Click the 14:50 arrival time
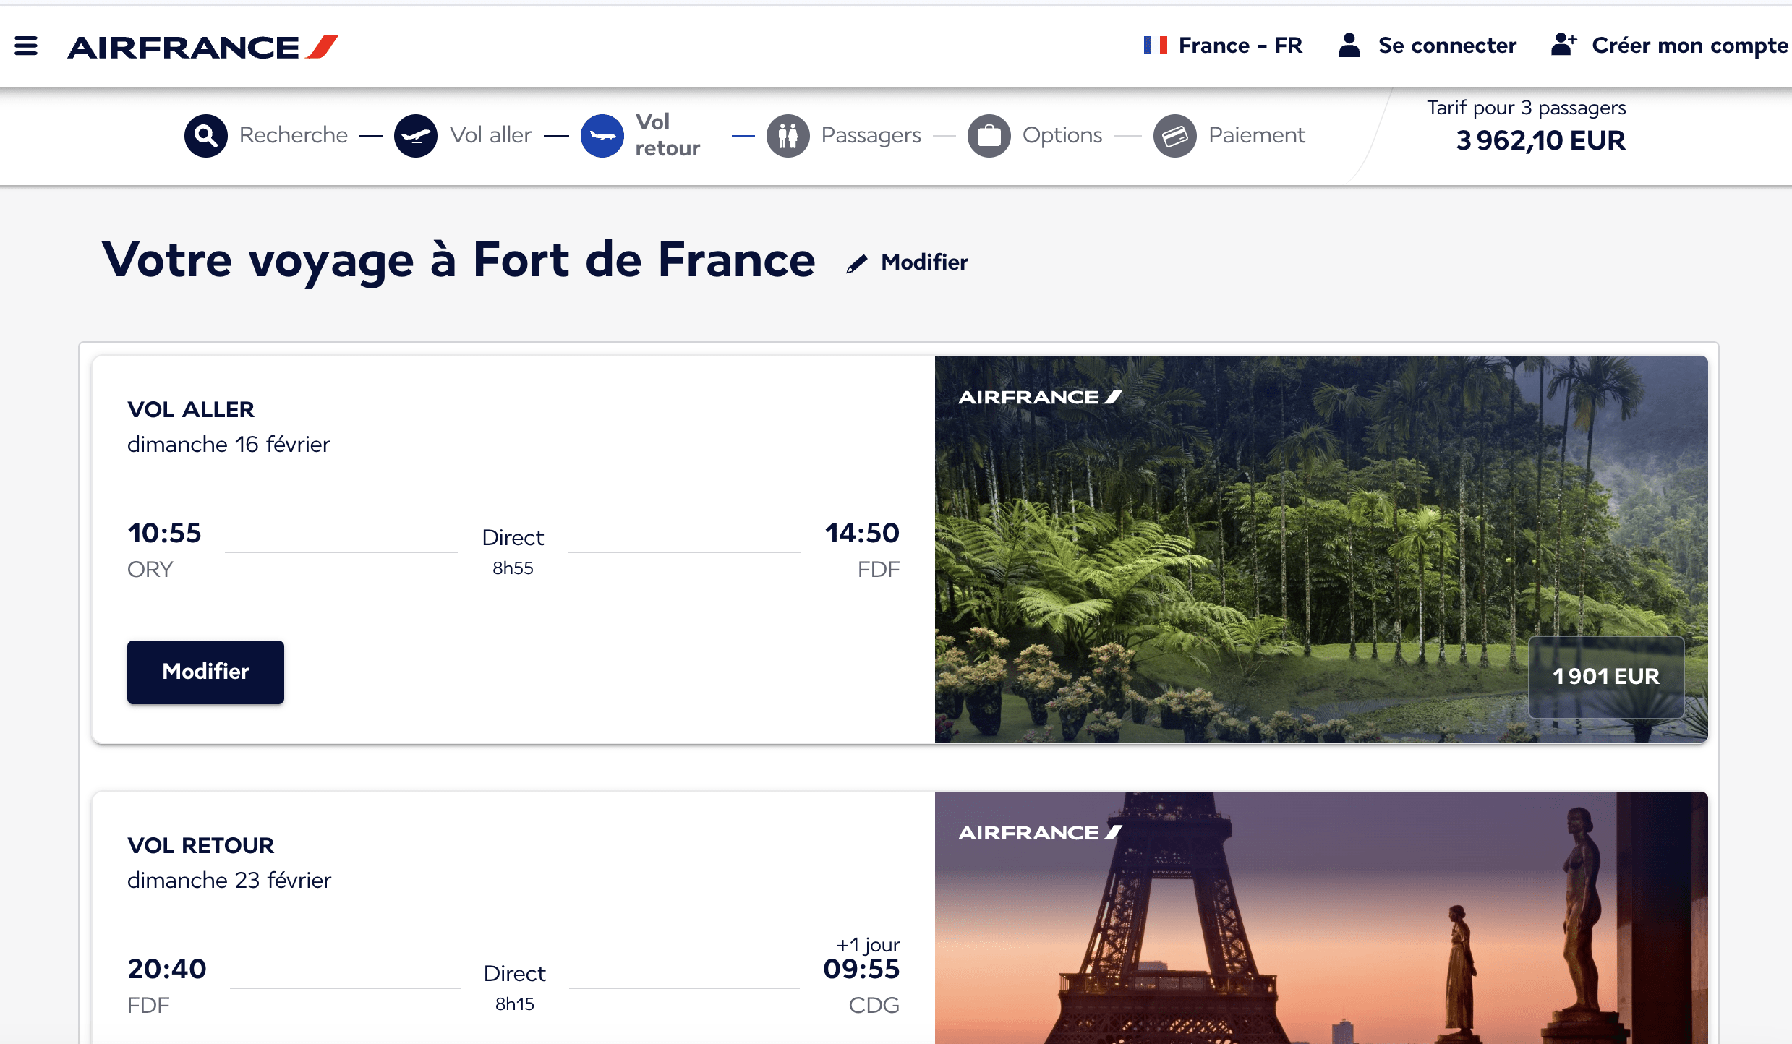This screenshot has width=1792, height=1044. [862, 533]
